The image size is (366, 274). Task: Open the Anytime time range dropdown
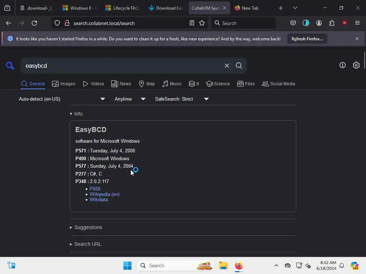(130, 99)
